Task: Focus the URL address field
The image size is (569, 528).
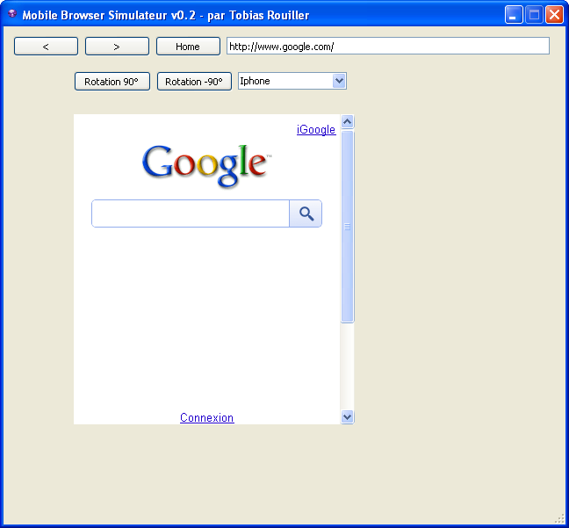Action: pyautogui.click(x=388, y=46)
